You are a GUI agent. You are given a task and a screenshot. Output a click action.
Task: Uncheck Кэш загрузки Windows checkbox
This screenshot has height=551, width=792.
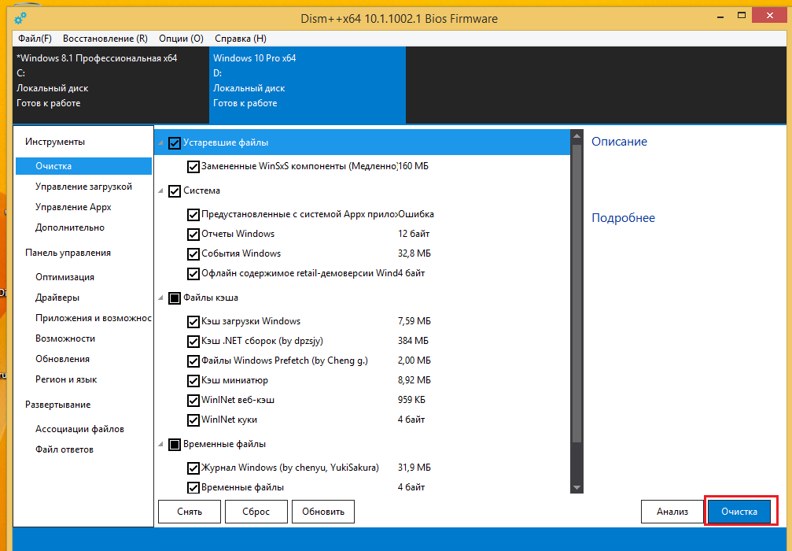193,321
